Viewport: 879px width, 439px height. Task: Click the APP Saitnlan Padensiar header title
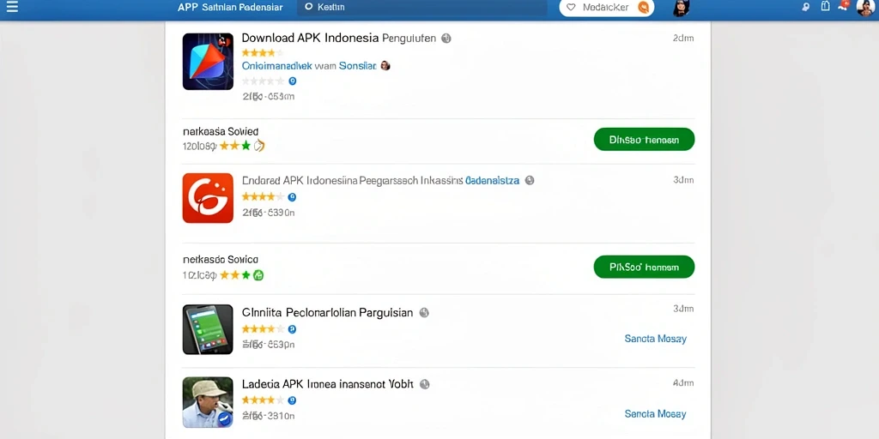[230, 7]
